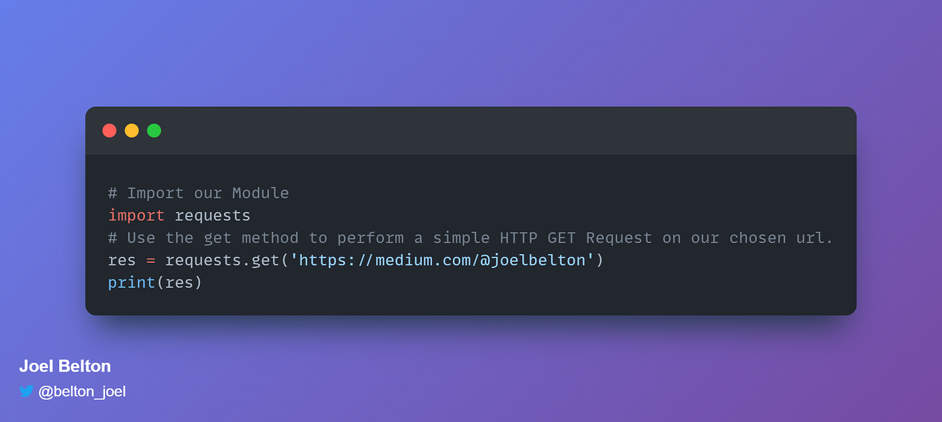Click the Joel Belton author name
This screenshot has height=422, width=942.
click(65, 366)
